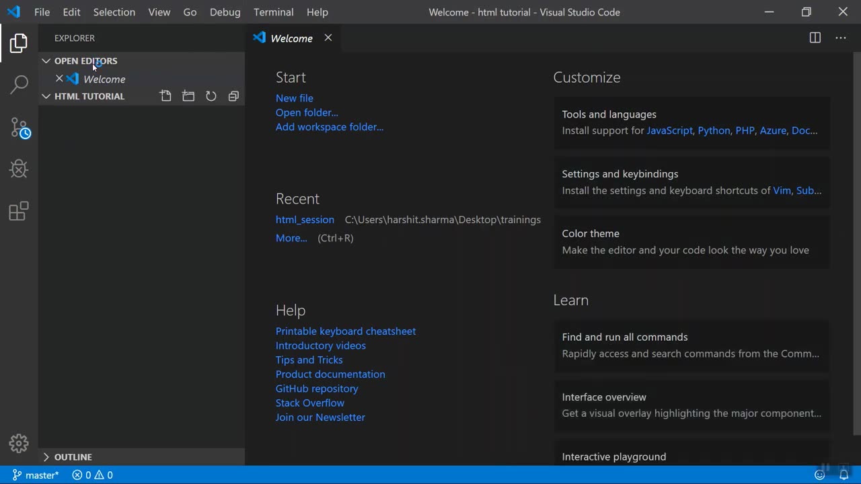The image size is (861, 484).
Task: Open the Selection menu
Action: (x=114, y=12)
